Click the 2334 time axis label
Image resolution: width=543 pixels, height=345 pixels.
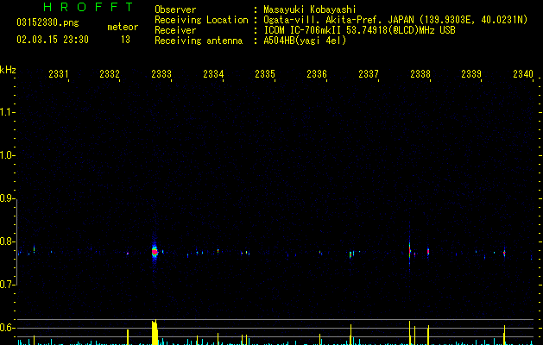213,74
